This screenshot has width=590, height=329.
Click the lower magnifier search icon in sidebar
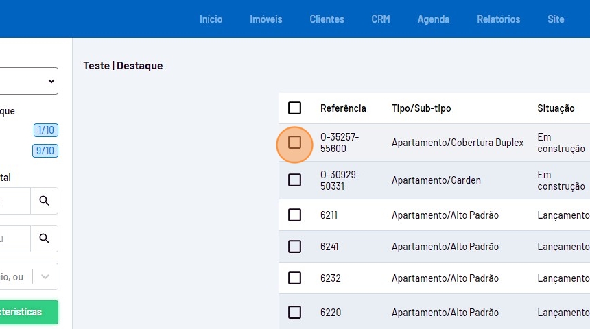45,239
